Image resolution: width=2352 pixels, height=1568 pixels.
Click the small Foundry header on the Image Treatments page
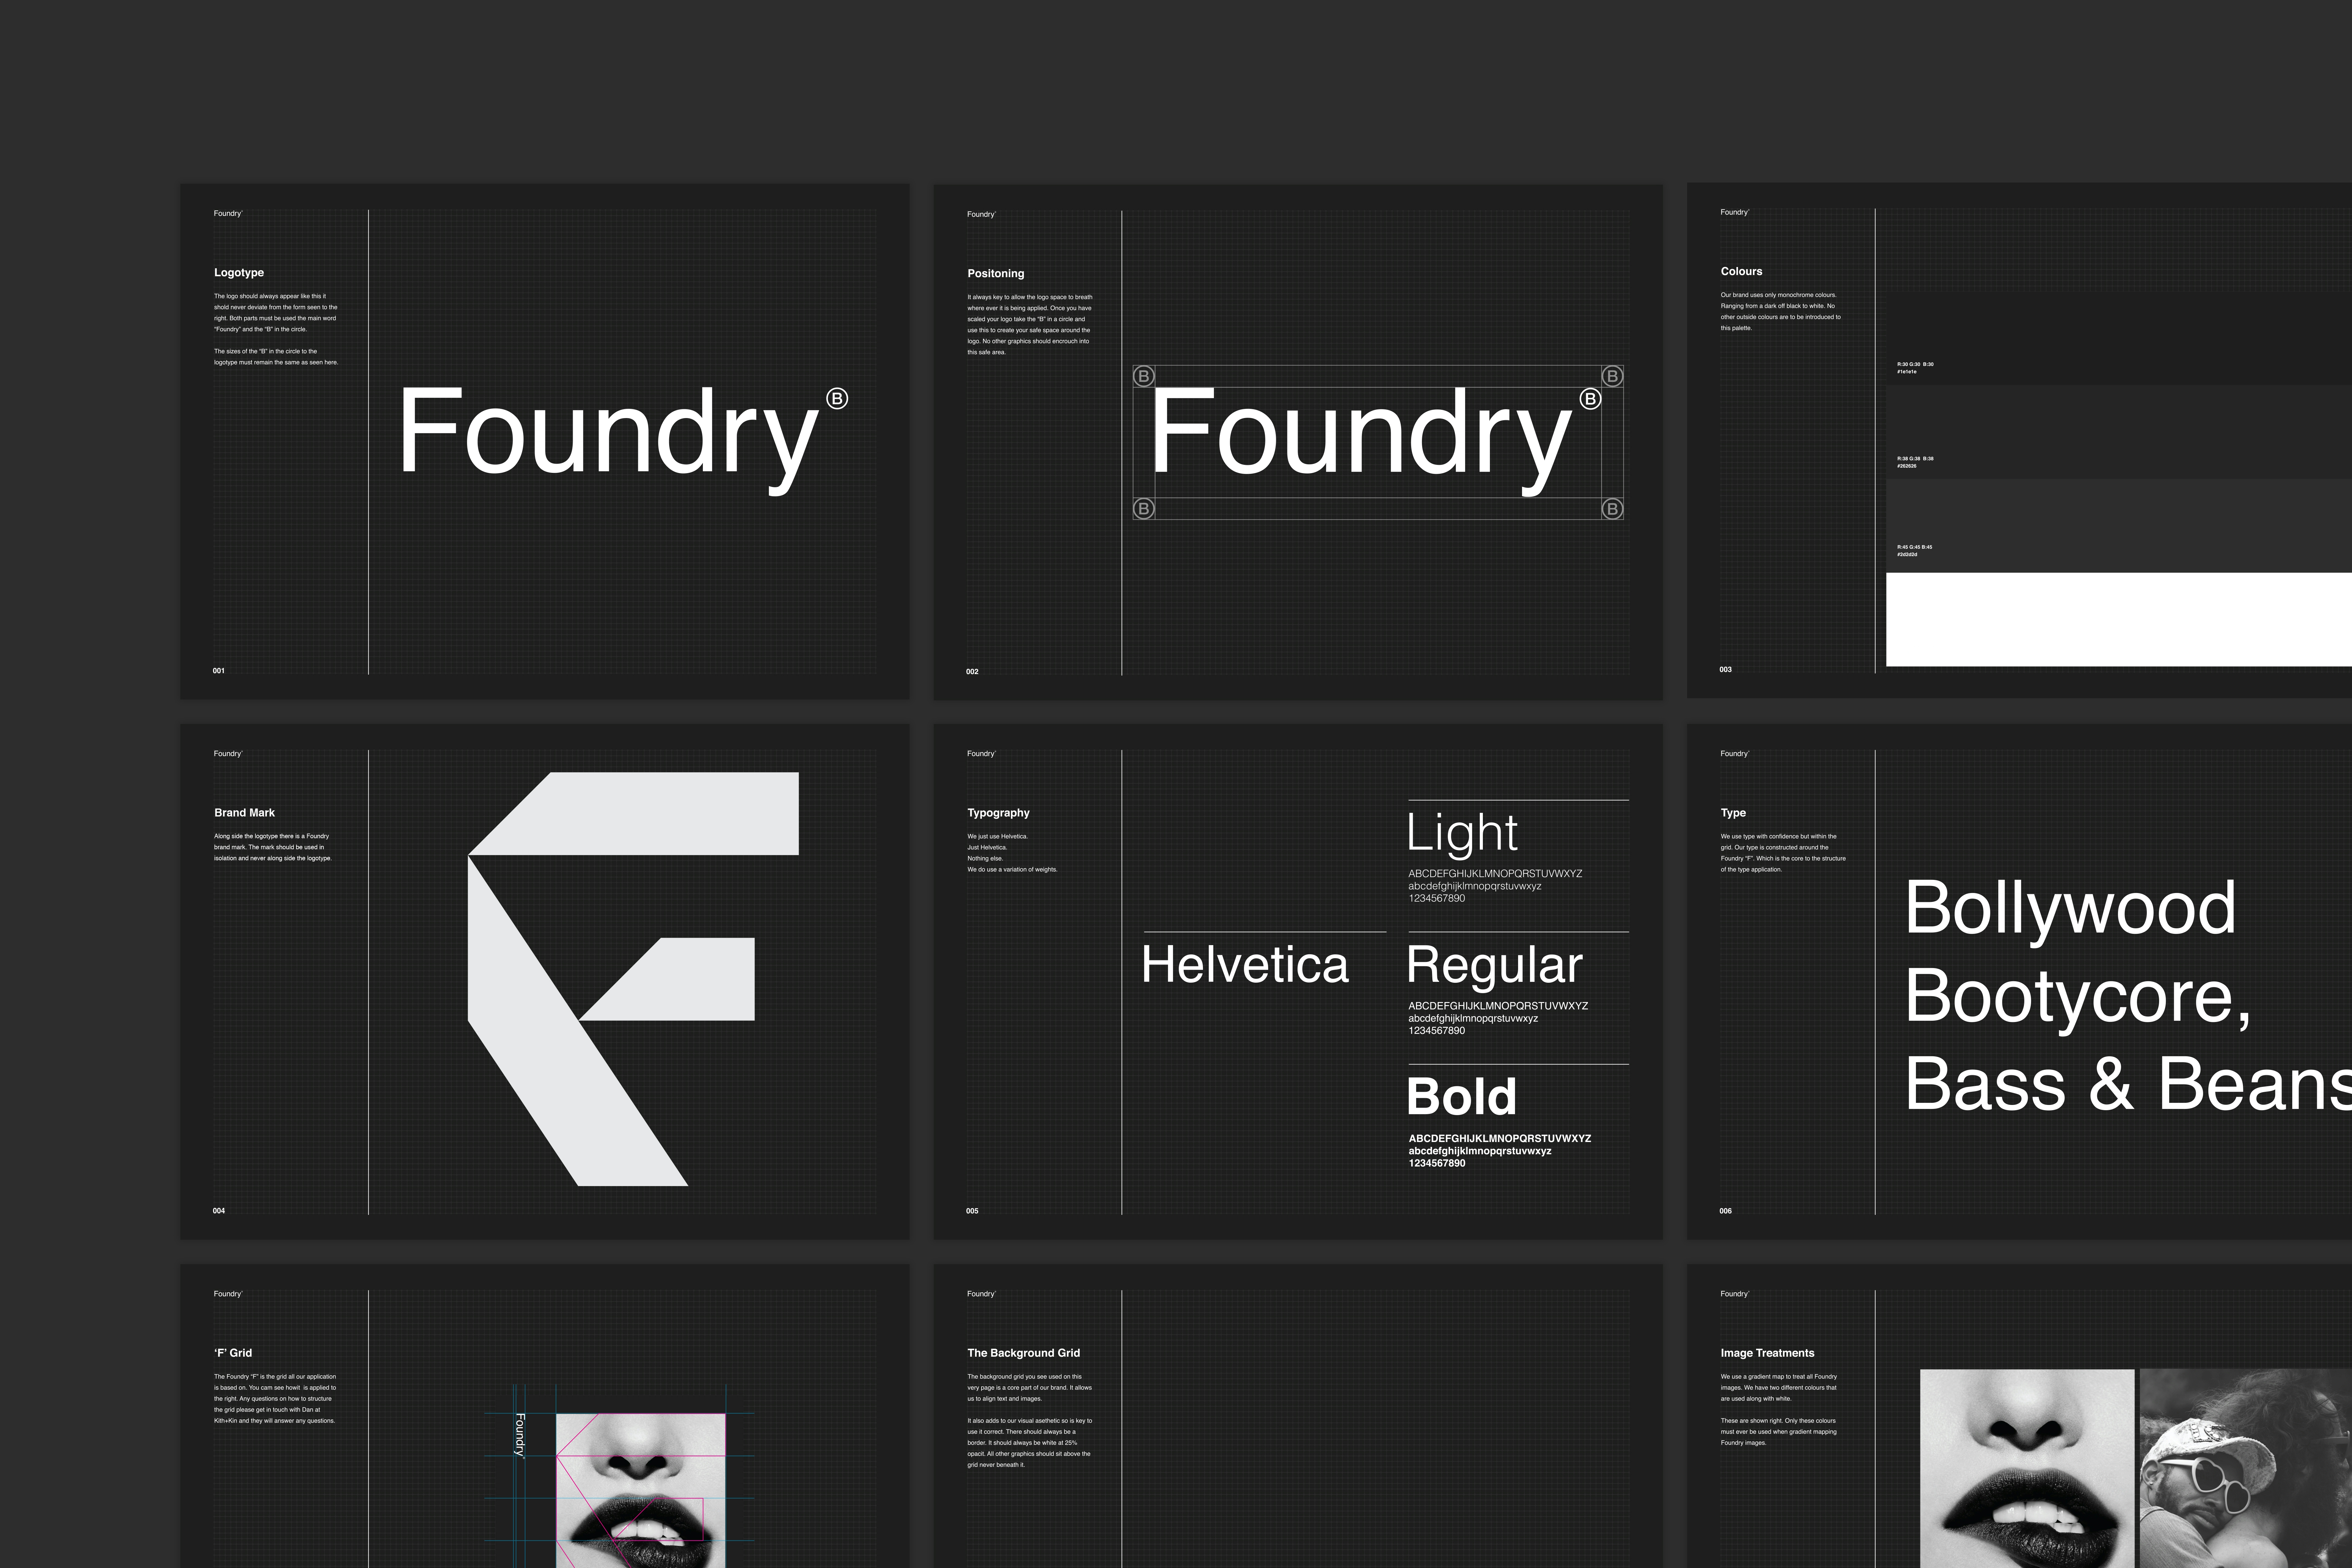coord(1735,1294)
